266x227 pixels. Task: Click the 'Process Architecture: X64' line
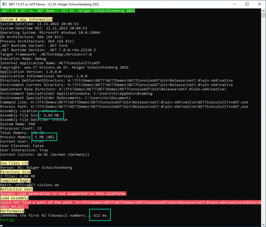click(37, 41)
